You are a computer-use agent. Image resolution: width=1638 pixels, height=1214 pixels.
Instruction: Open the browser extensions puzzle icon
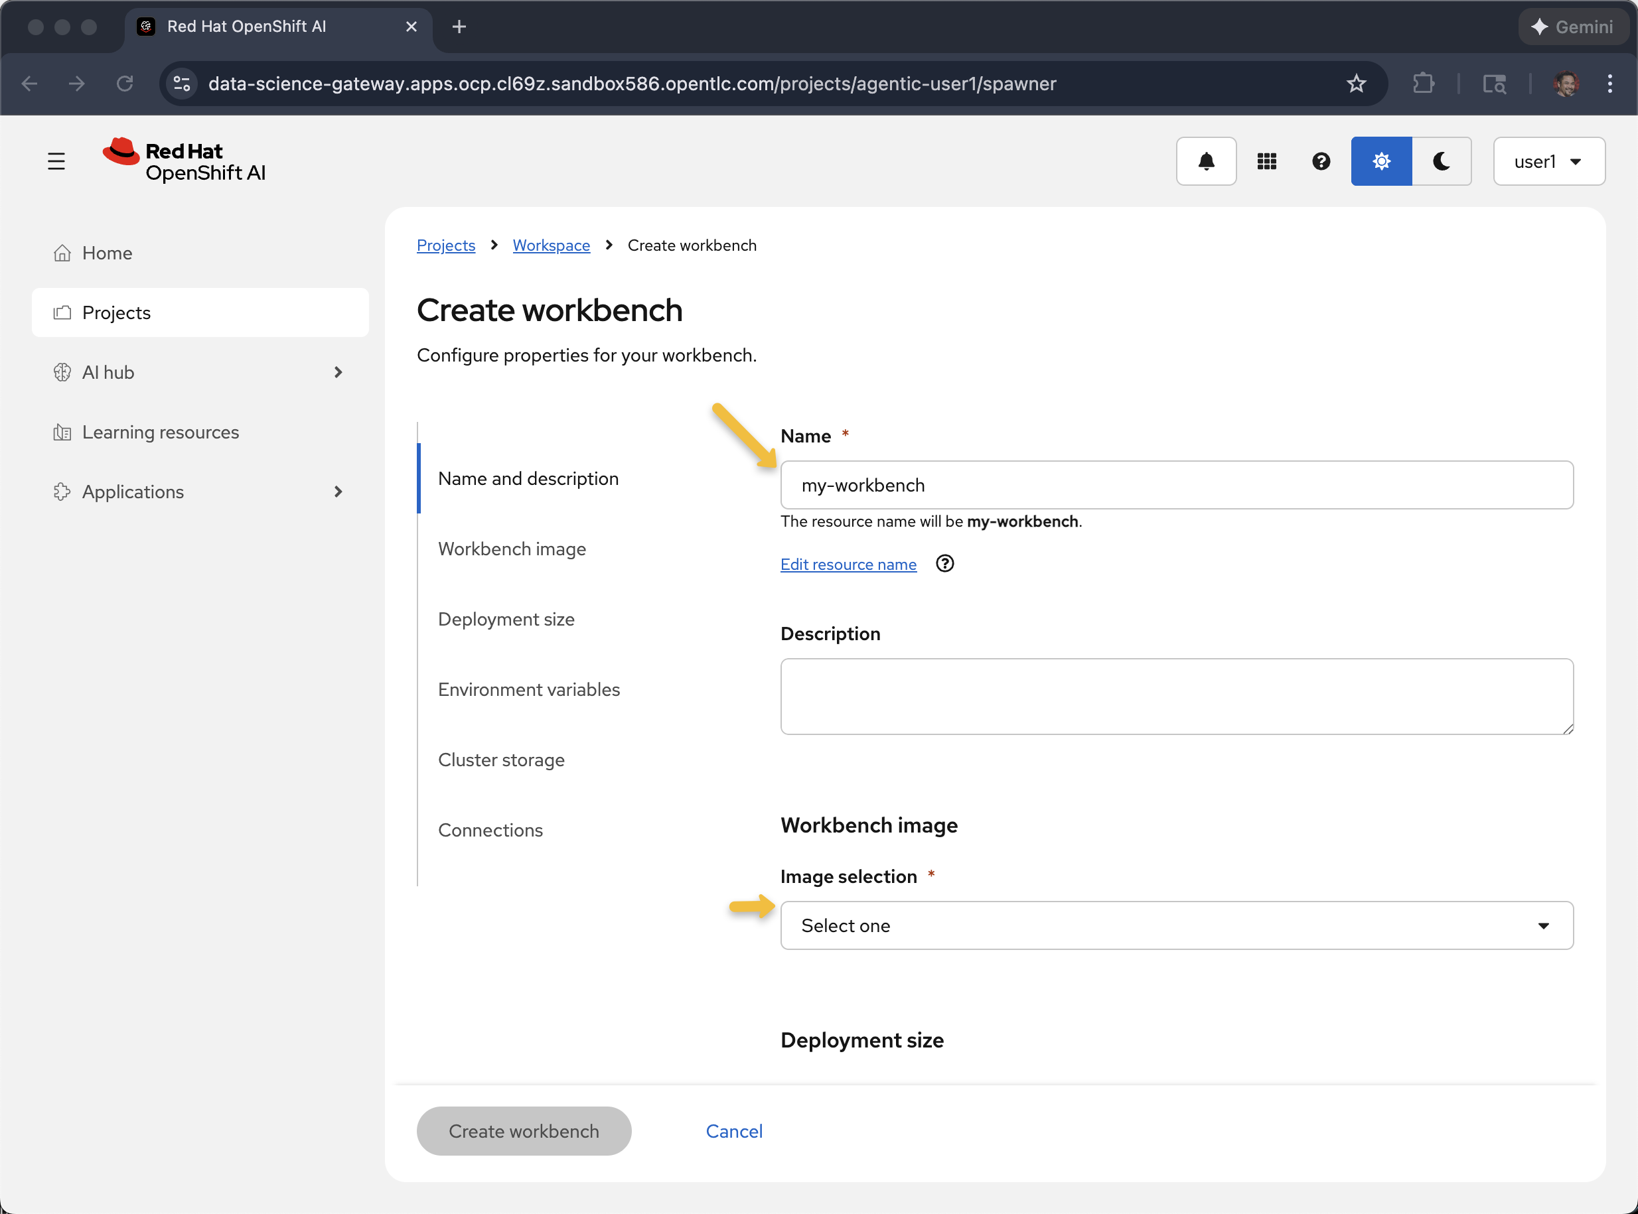point(1424,84)
